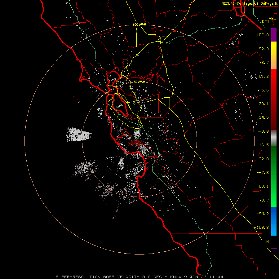
Task: Select the 76.7 velocity scale value
Action: tap(264, 62)
